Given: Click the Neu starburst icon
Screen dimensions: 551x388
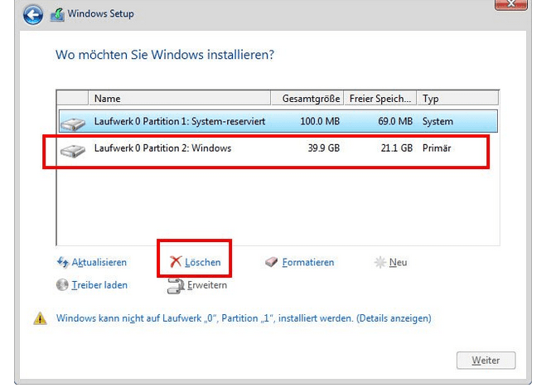Looking at the screenshot, I should click(380, 263).
